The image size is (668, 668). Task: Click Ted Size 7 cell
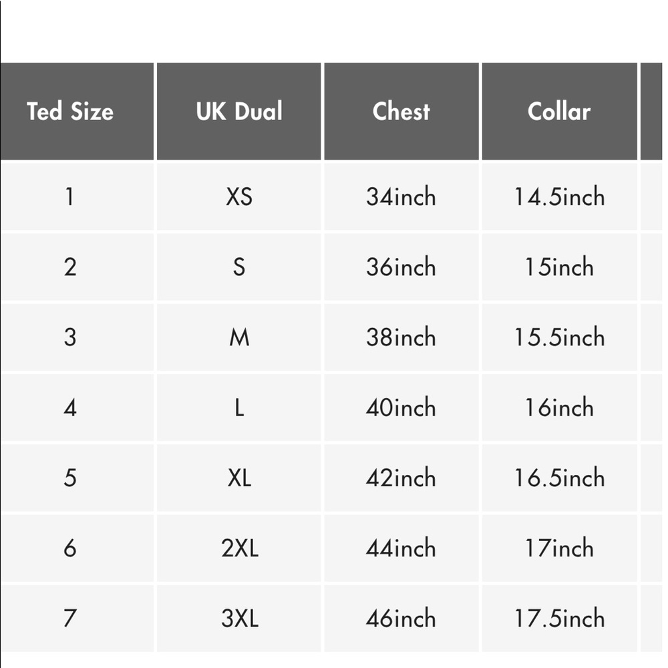[x=77, y=618]
